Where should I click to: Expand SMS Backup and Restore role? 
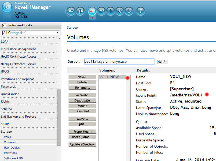(x=19, y=117)
